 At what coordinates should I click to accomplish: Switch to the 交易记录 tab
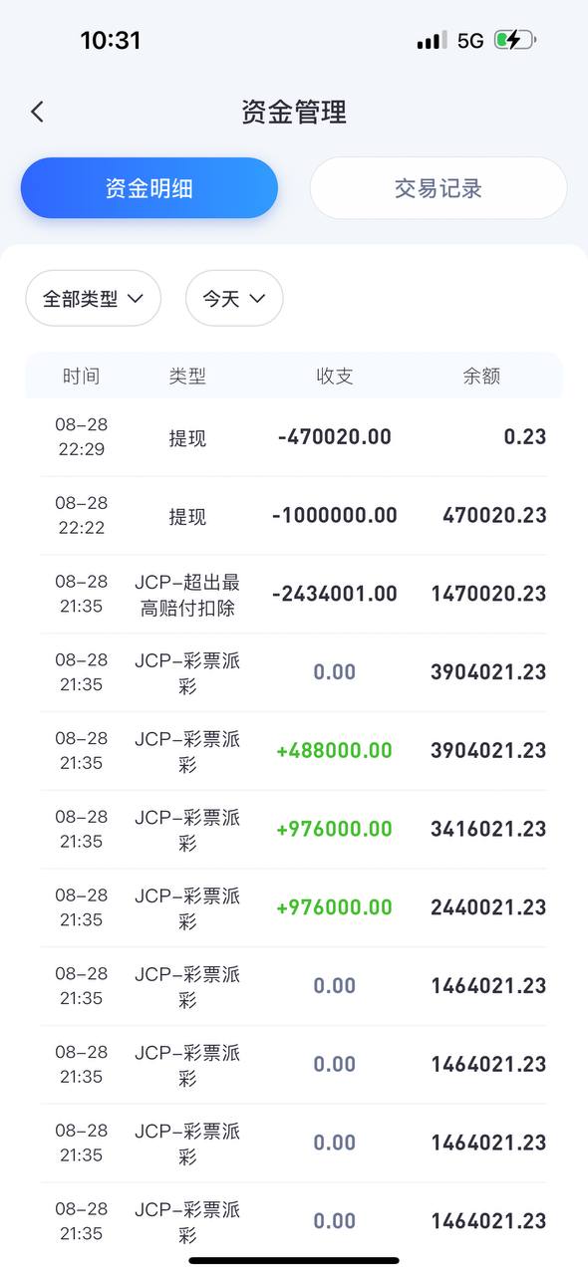(439, 188)
